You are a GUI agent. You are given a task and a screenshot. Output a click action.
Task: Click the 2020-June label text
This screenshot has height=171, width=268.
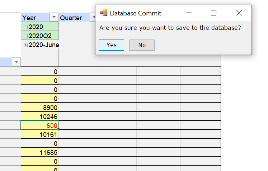click(44, 45)
